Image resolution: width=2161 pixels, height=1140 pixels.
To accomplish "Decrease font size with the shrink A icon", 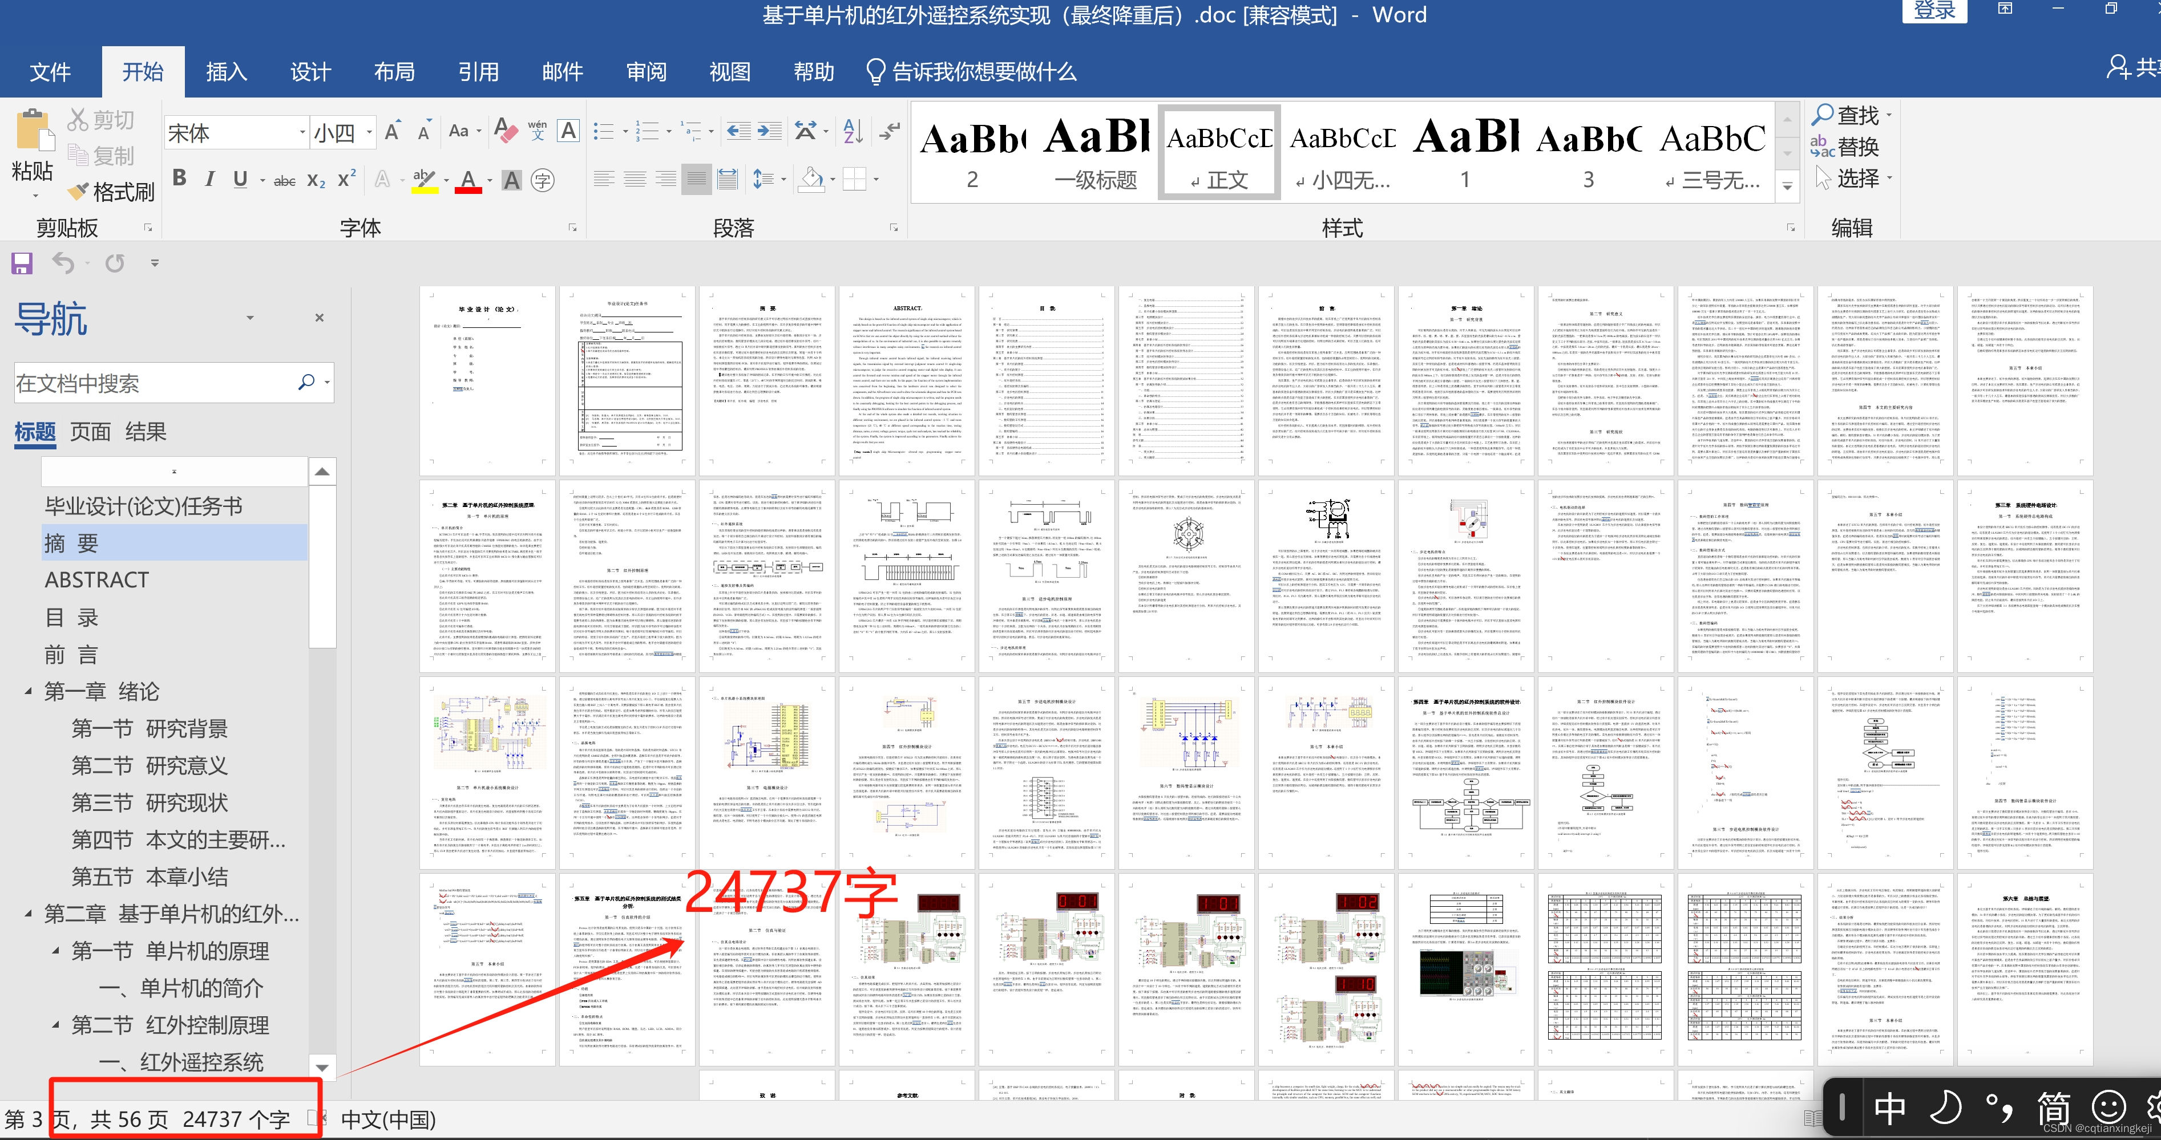I will [x=425, y=131].
